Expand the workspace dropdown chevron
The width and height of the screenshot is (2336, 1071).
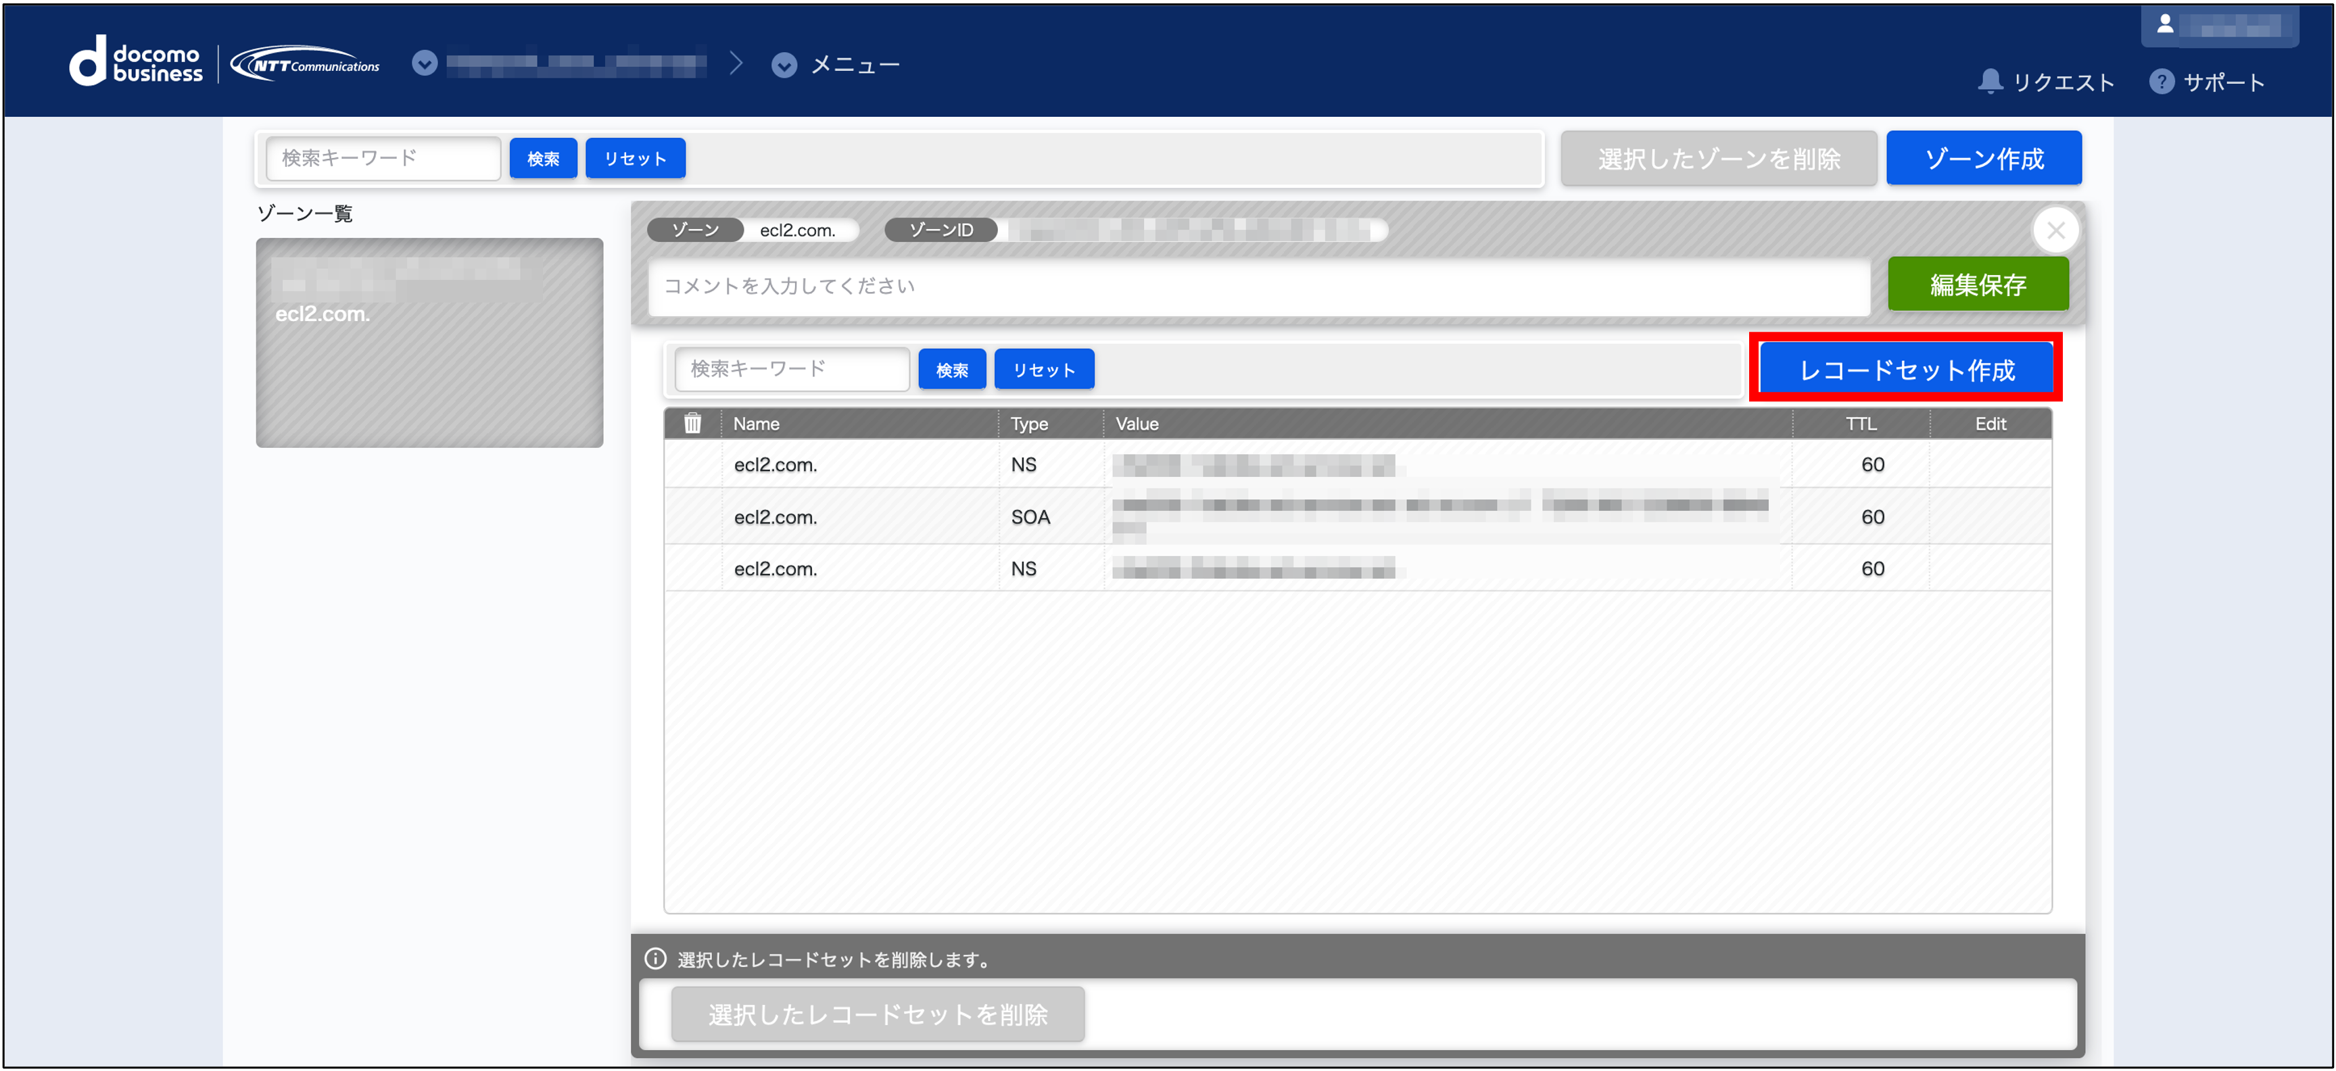point(425,64)
